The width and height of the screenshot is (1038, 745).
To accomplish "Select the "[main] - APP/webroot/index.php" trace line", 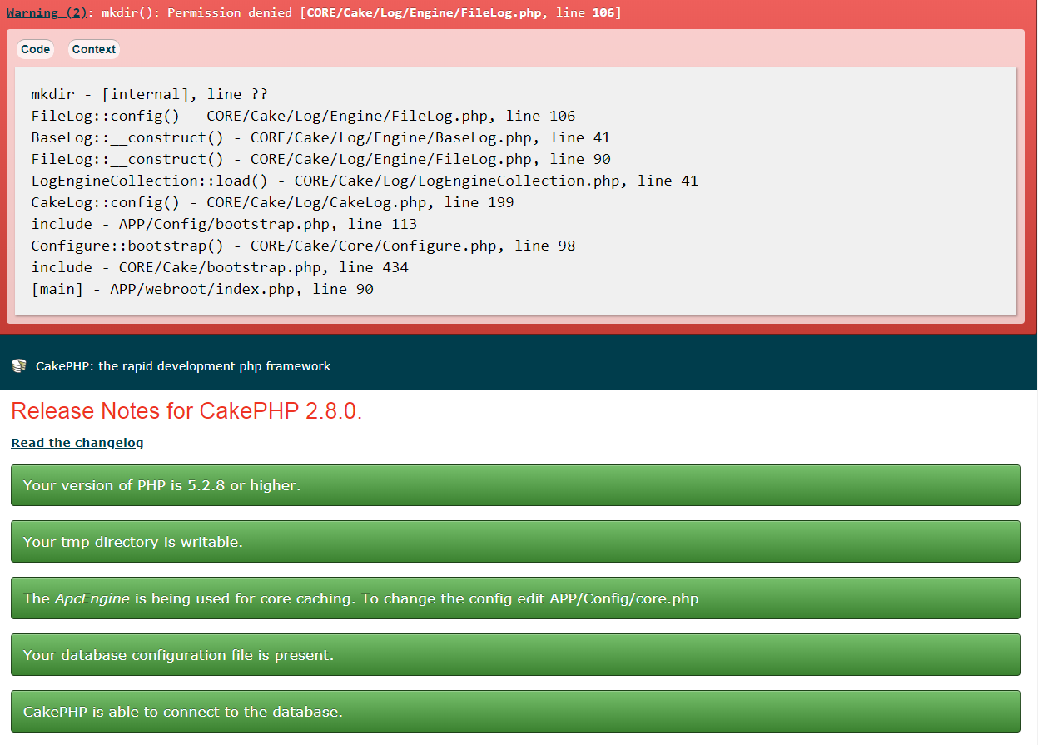I will click(x=202, y=289).
